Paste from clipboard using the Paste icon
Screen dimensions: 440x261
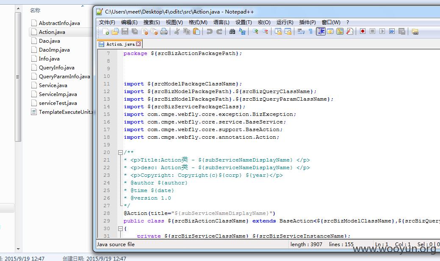pyautogui.click(x=197, y=31)
